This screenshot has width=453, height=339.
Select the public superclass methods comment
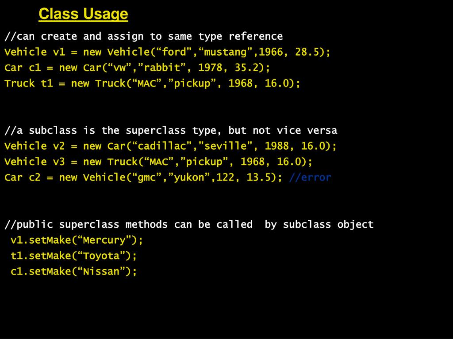coord(189,225)
